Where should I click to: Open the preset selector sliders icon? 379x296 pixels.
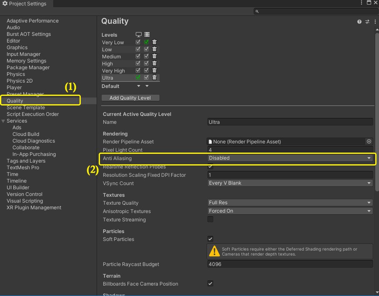[367, 22]
